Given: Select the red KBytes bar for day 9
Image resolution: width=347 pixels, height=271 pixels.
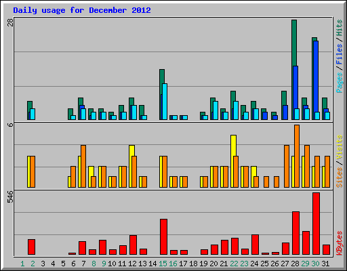Looking at the screenshot, I should click(102, 247).
